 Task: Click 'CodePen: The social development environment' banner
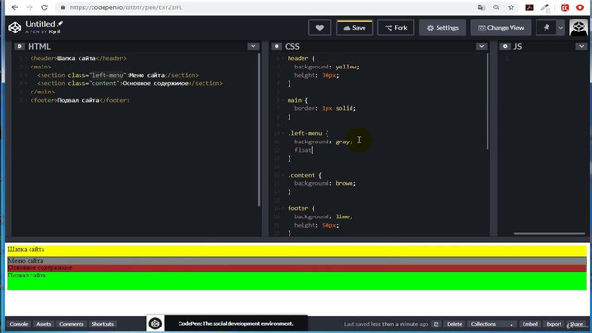(236, 324)
